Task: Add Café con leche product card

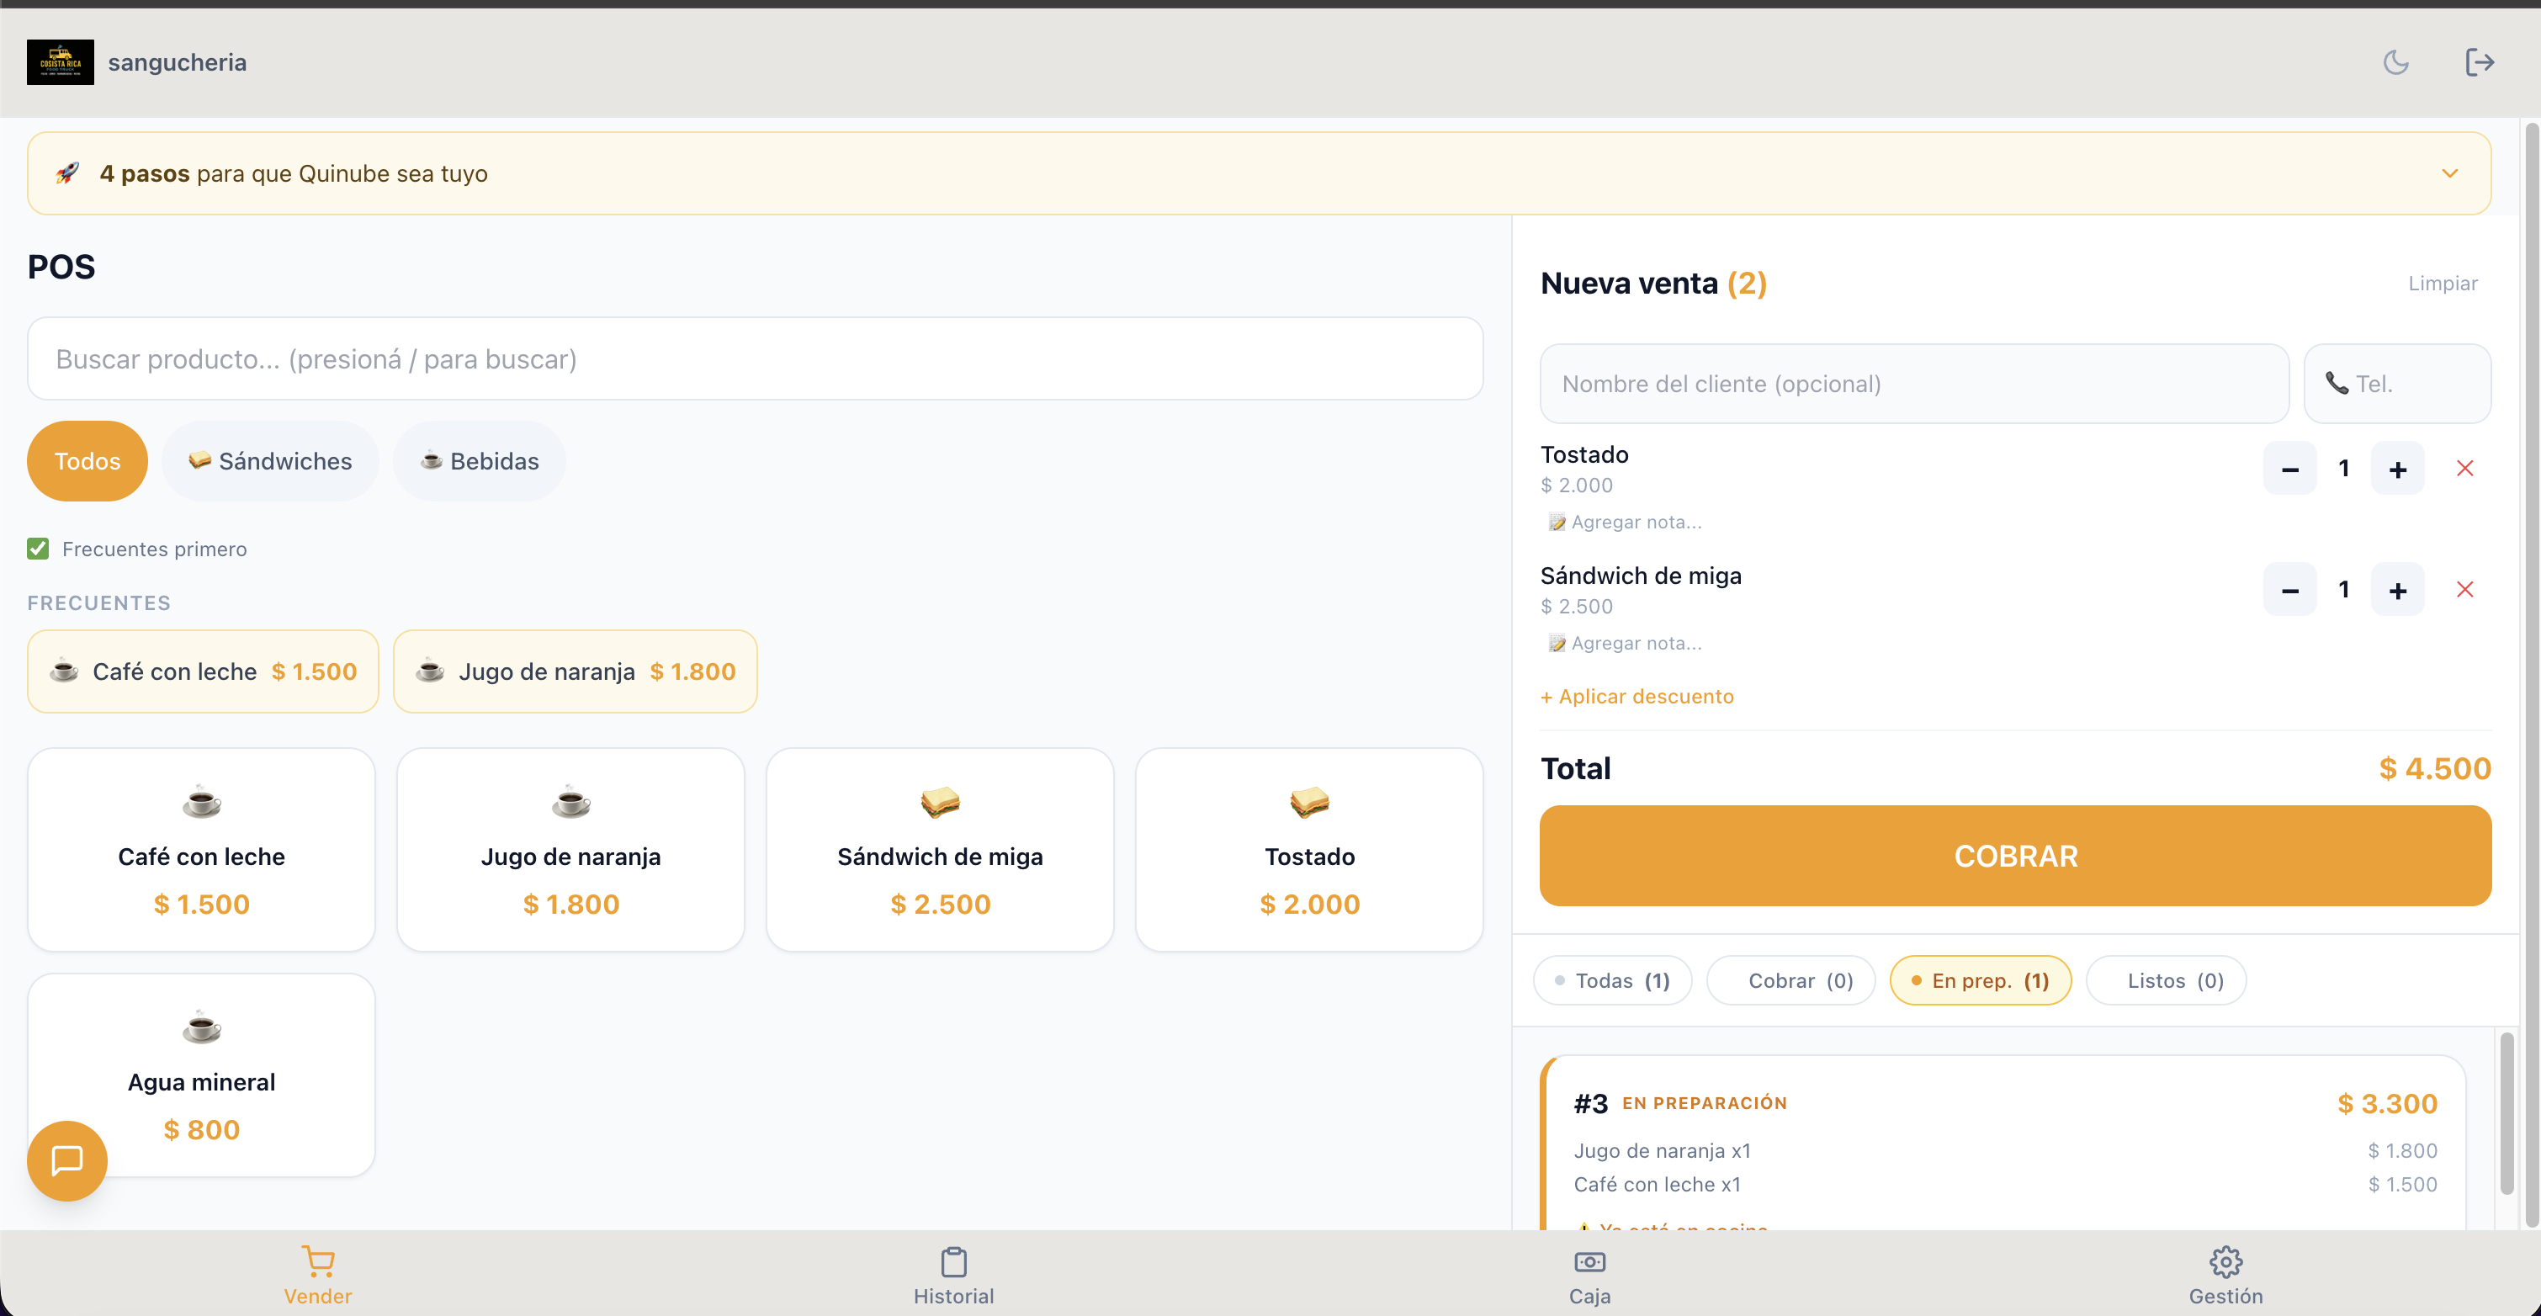Action: pos(201,849)
